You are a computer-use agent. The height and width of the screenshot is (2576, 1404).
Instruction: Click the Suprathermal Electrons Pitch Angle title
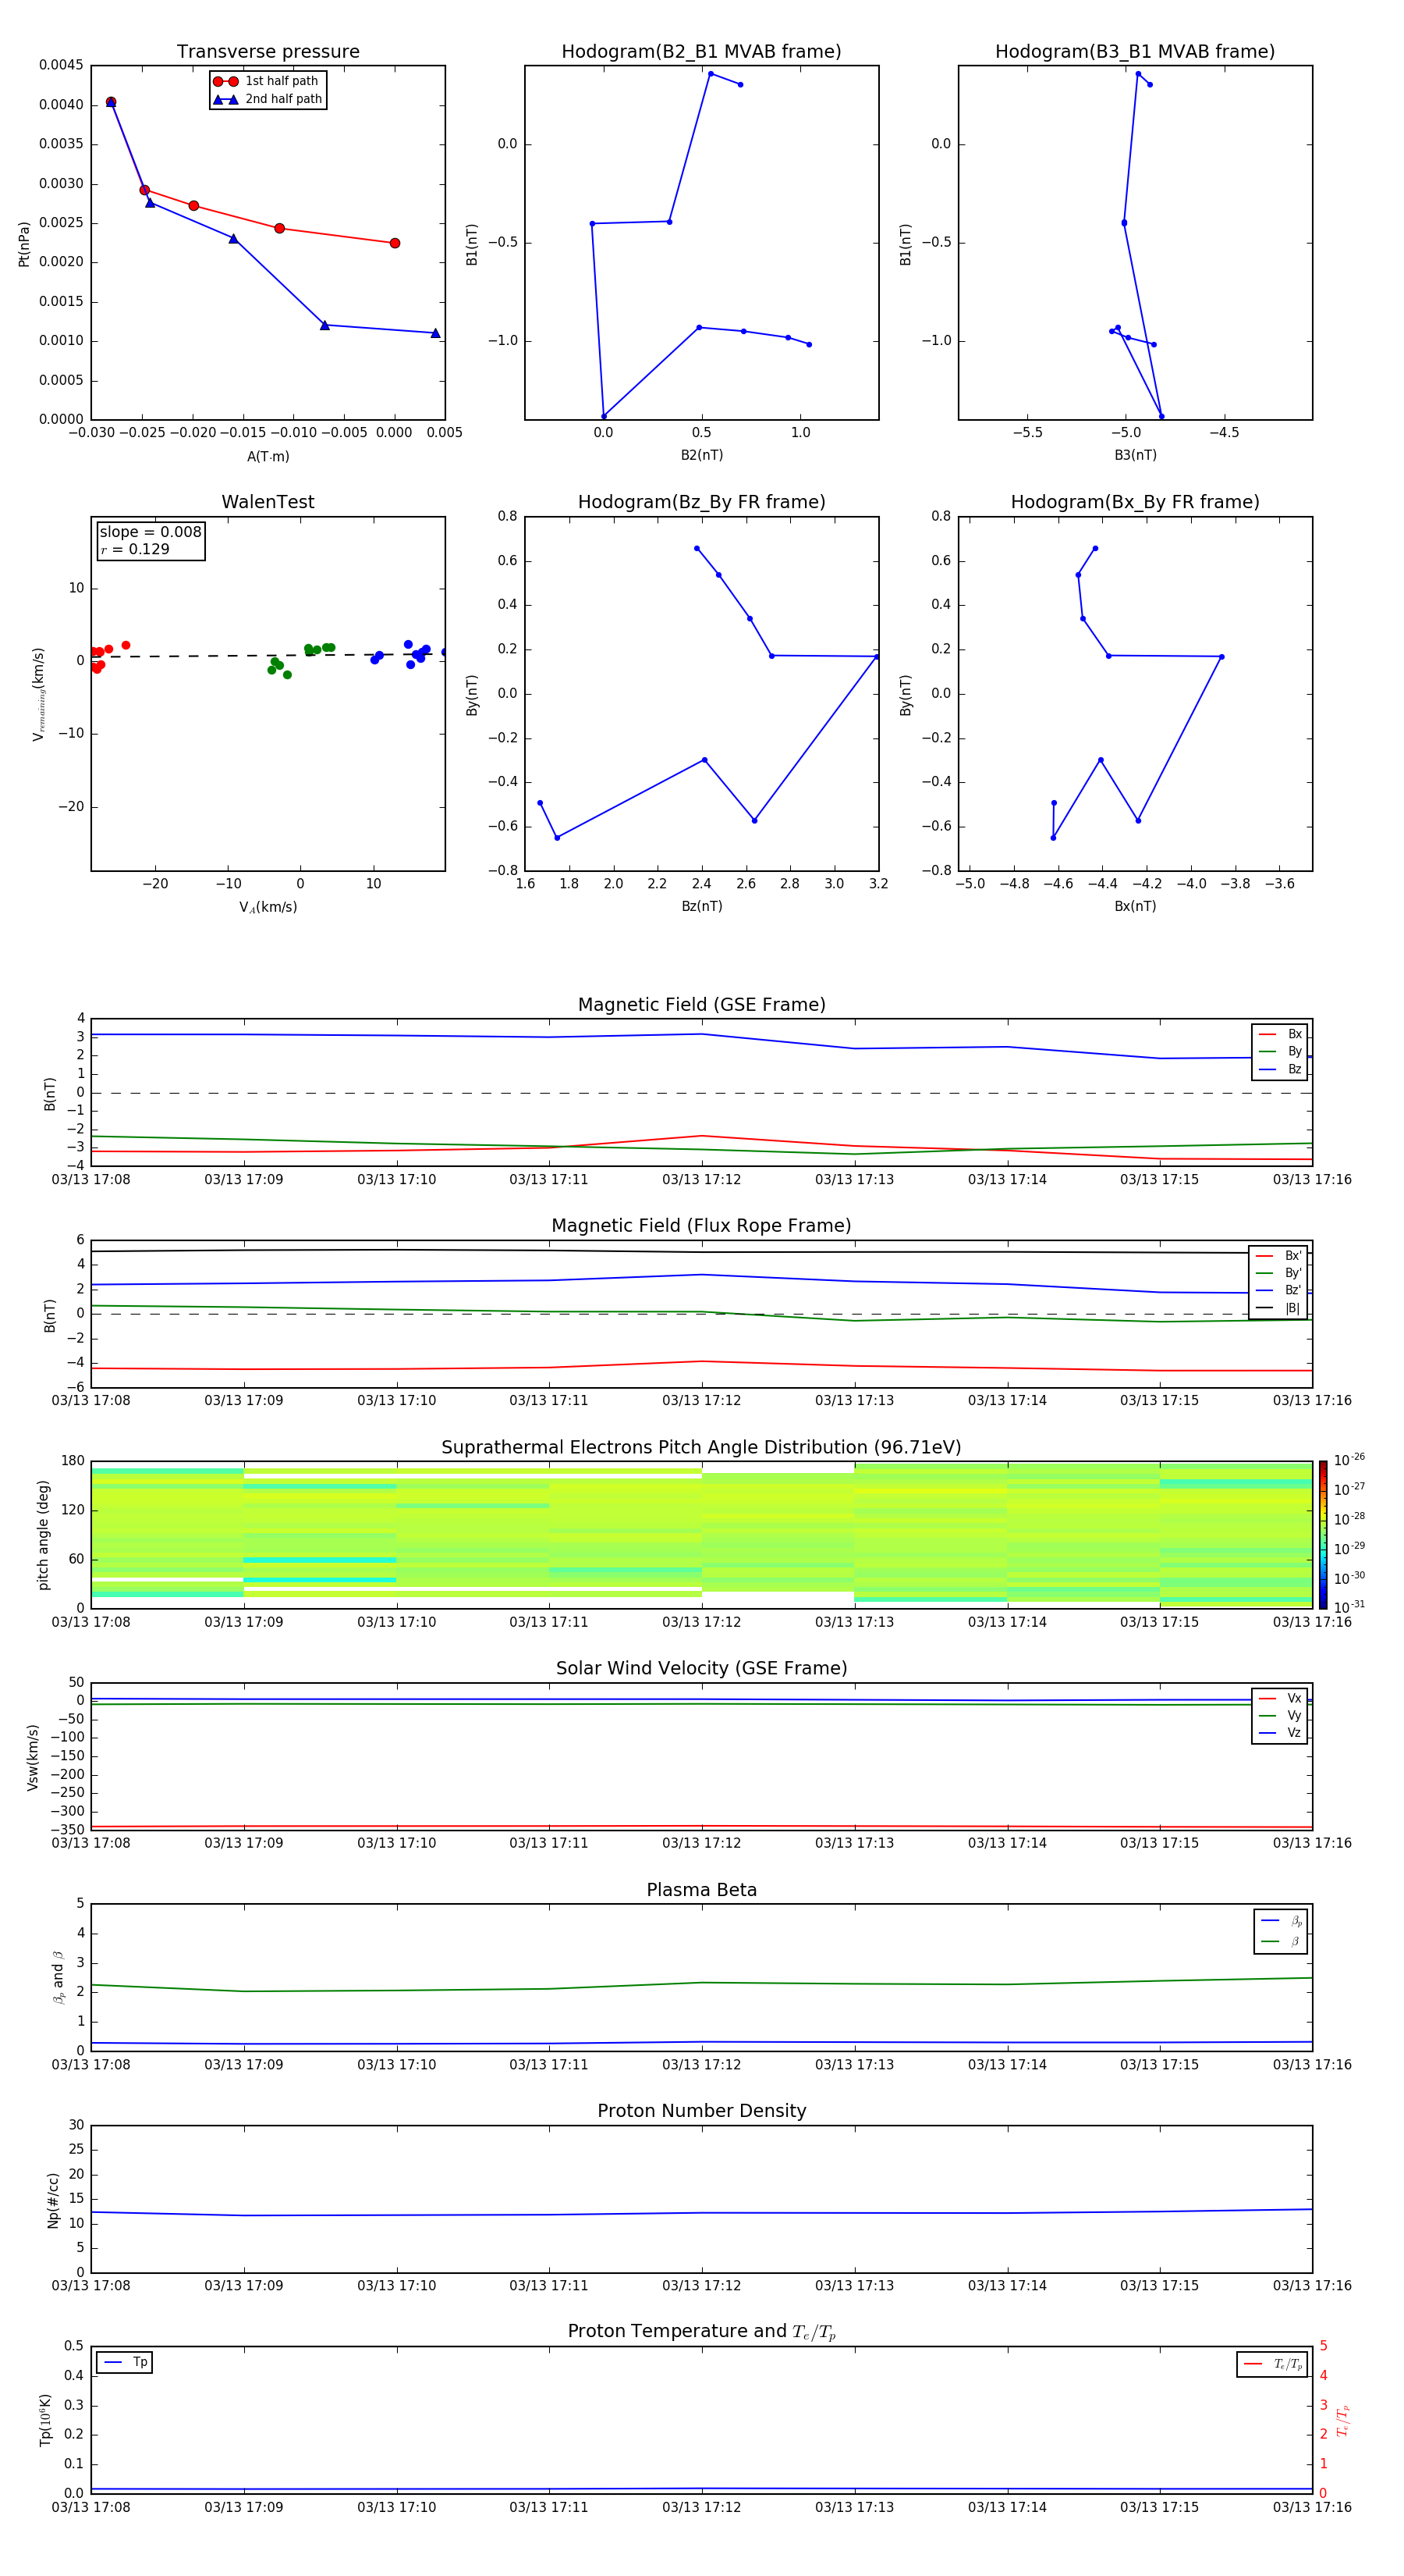click(701, 1448)
